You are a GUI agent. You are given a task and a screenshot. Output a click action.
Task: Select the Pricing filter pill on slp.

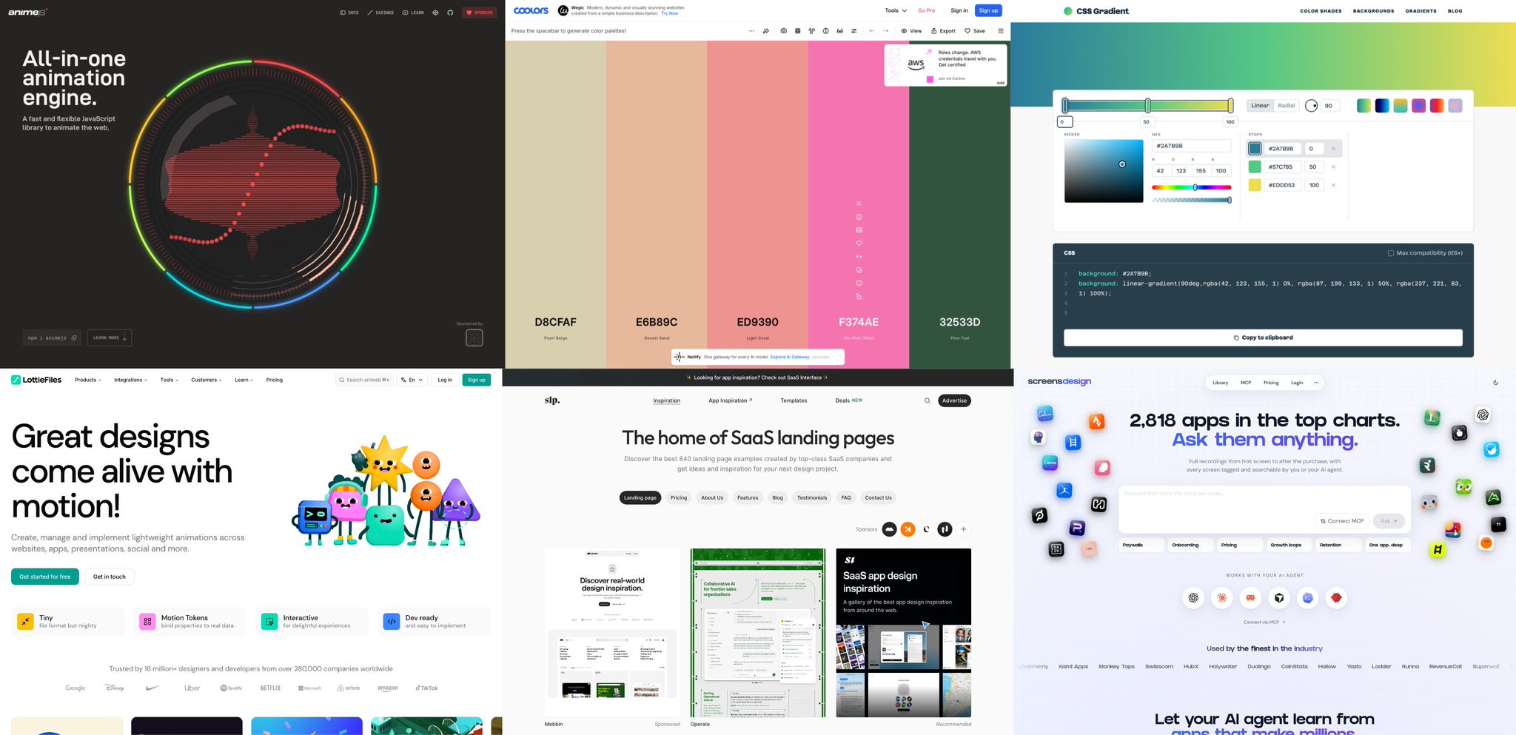679,498
